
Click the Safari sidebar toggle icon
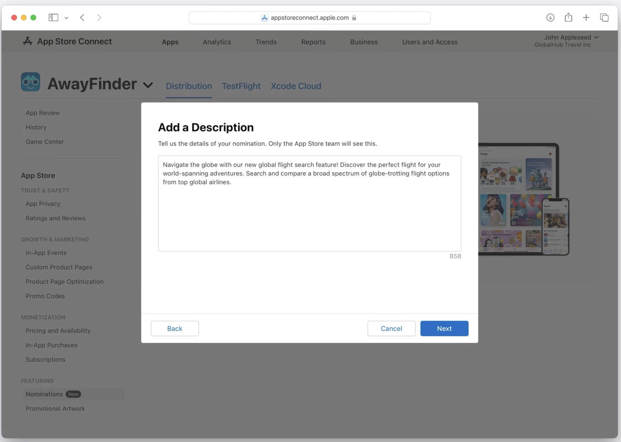[x=53, y=17]
